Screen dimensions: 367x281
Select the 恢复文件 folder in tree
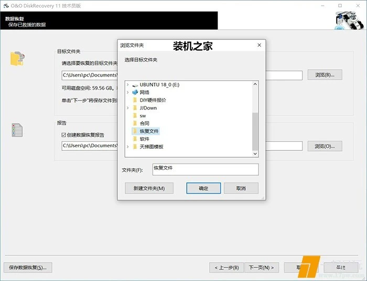tap(149, 131)
